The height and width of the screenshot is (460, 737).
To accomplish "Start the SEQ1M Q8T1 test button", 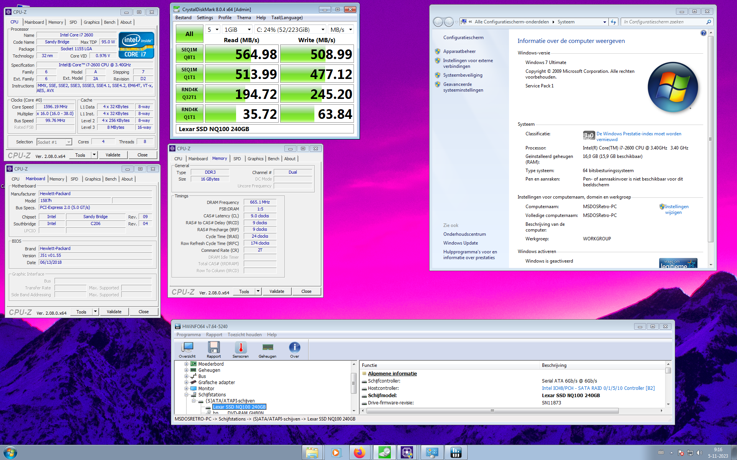I will pyautogui.click(x=189, y=54).
